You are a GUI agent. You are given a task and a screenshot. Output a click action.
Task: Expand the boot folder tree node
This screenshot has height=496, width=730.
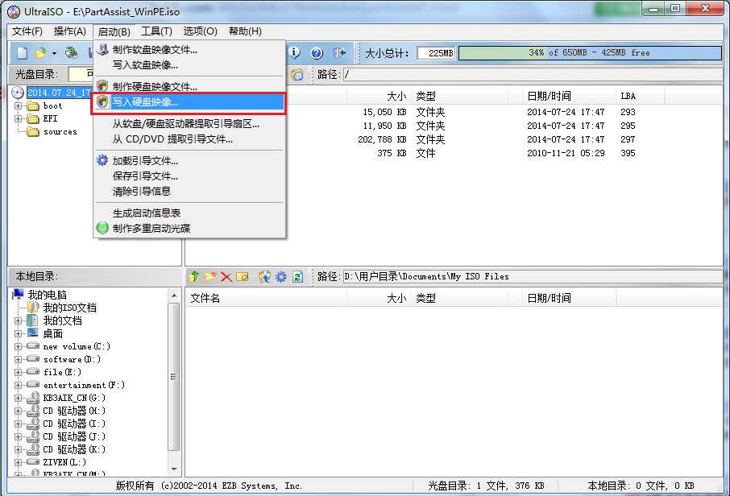18,105
